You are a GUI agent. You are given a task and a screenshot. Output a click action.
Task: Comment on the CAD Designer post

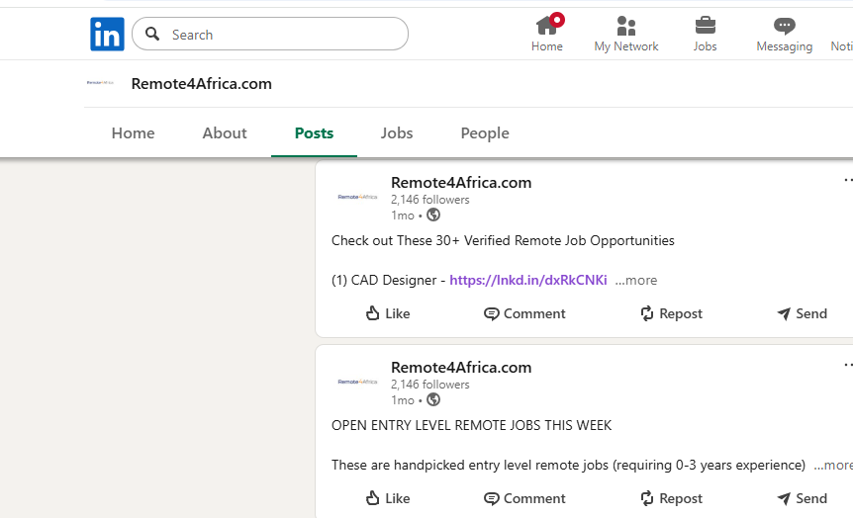click(524, 313)
